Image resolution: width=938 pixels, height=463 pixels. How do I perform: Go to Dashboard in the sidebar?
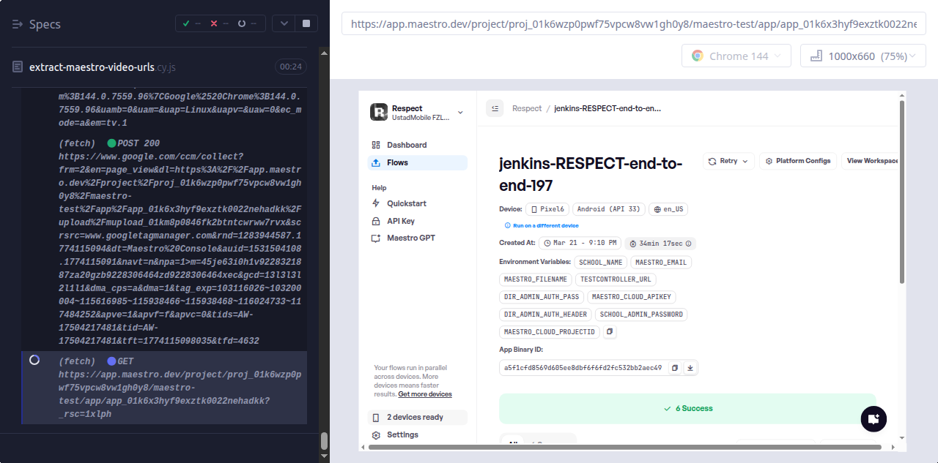(x=406, y=145)
